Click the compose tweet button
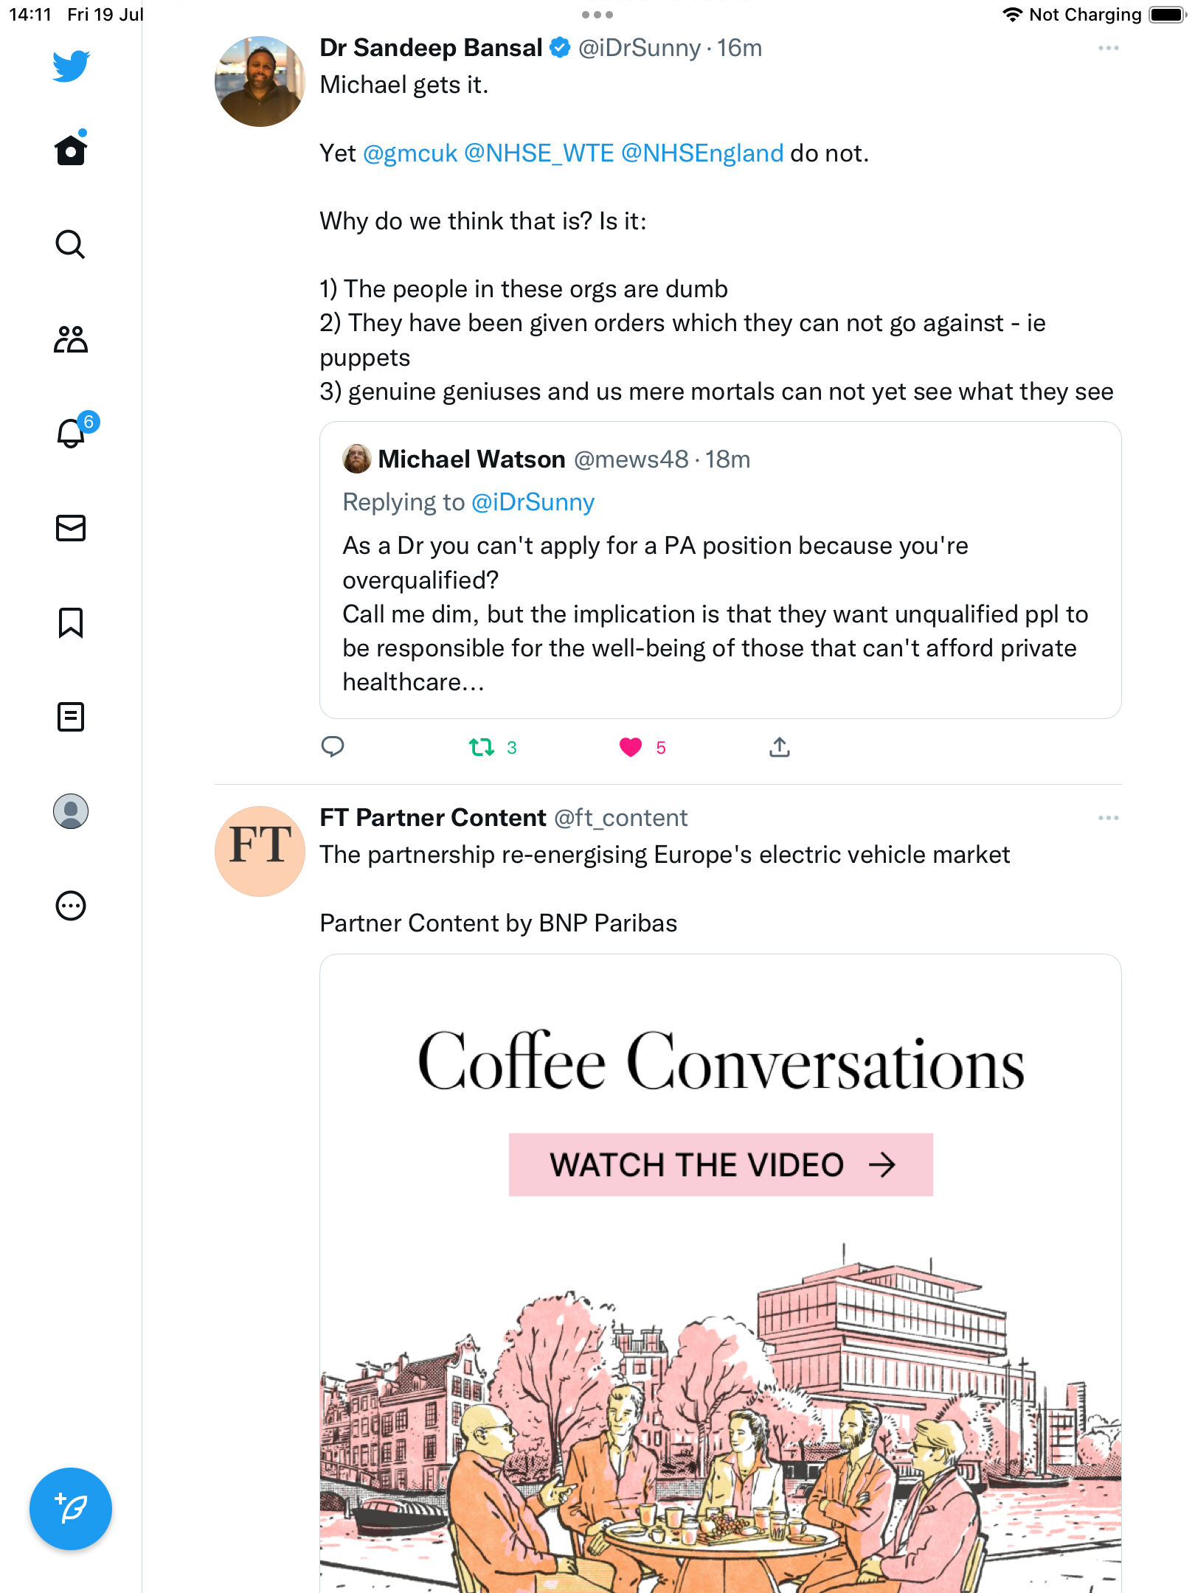The height and width of the screenshot is (1593, 1195). (71, 1509)
